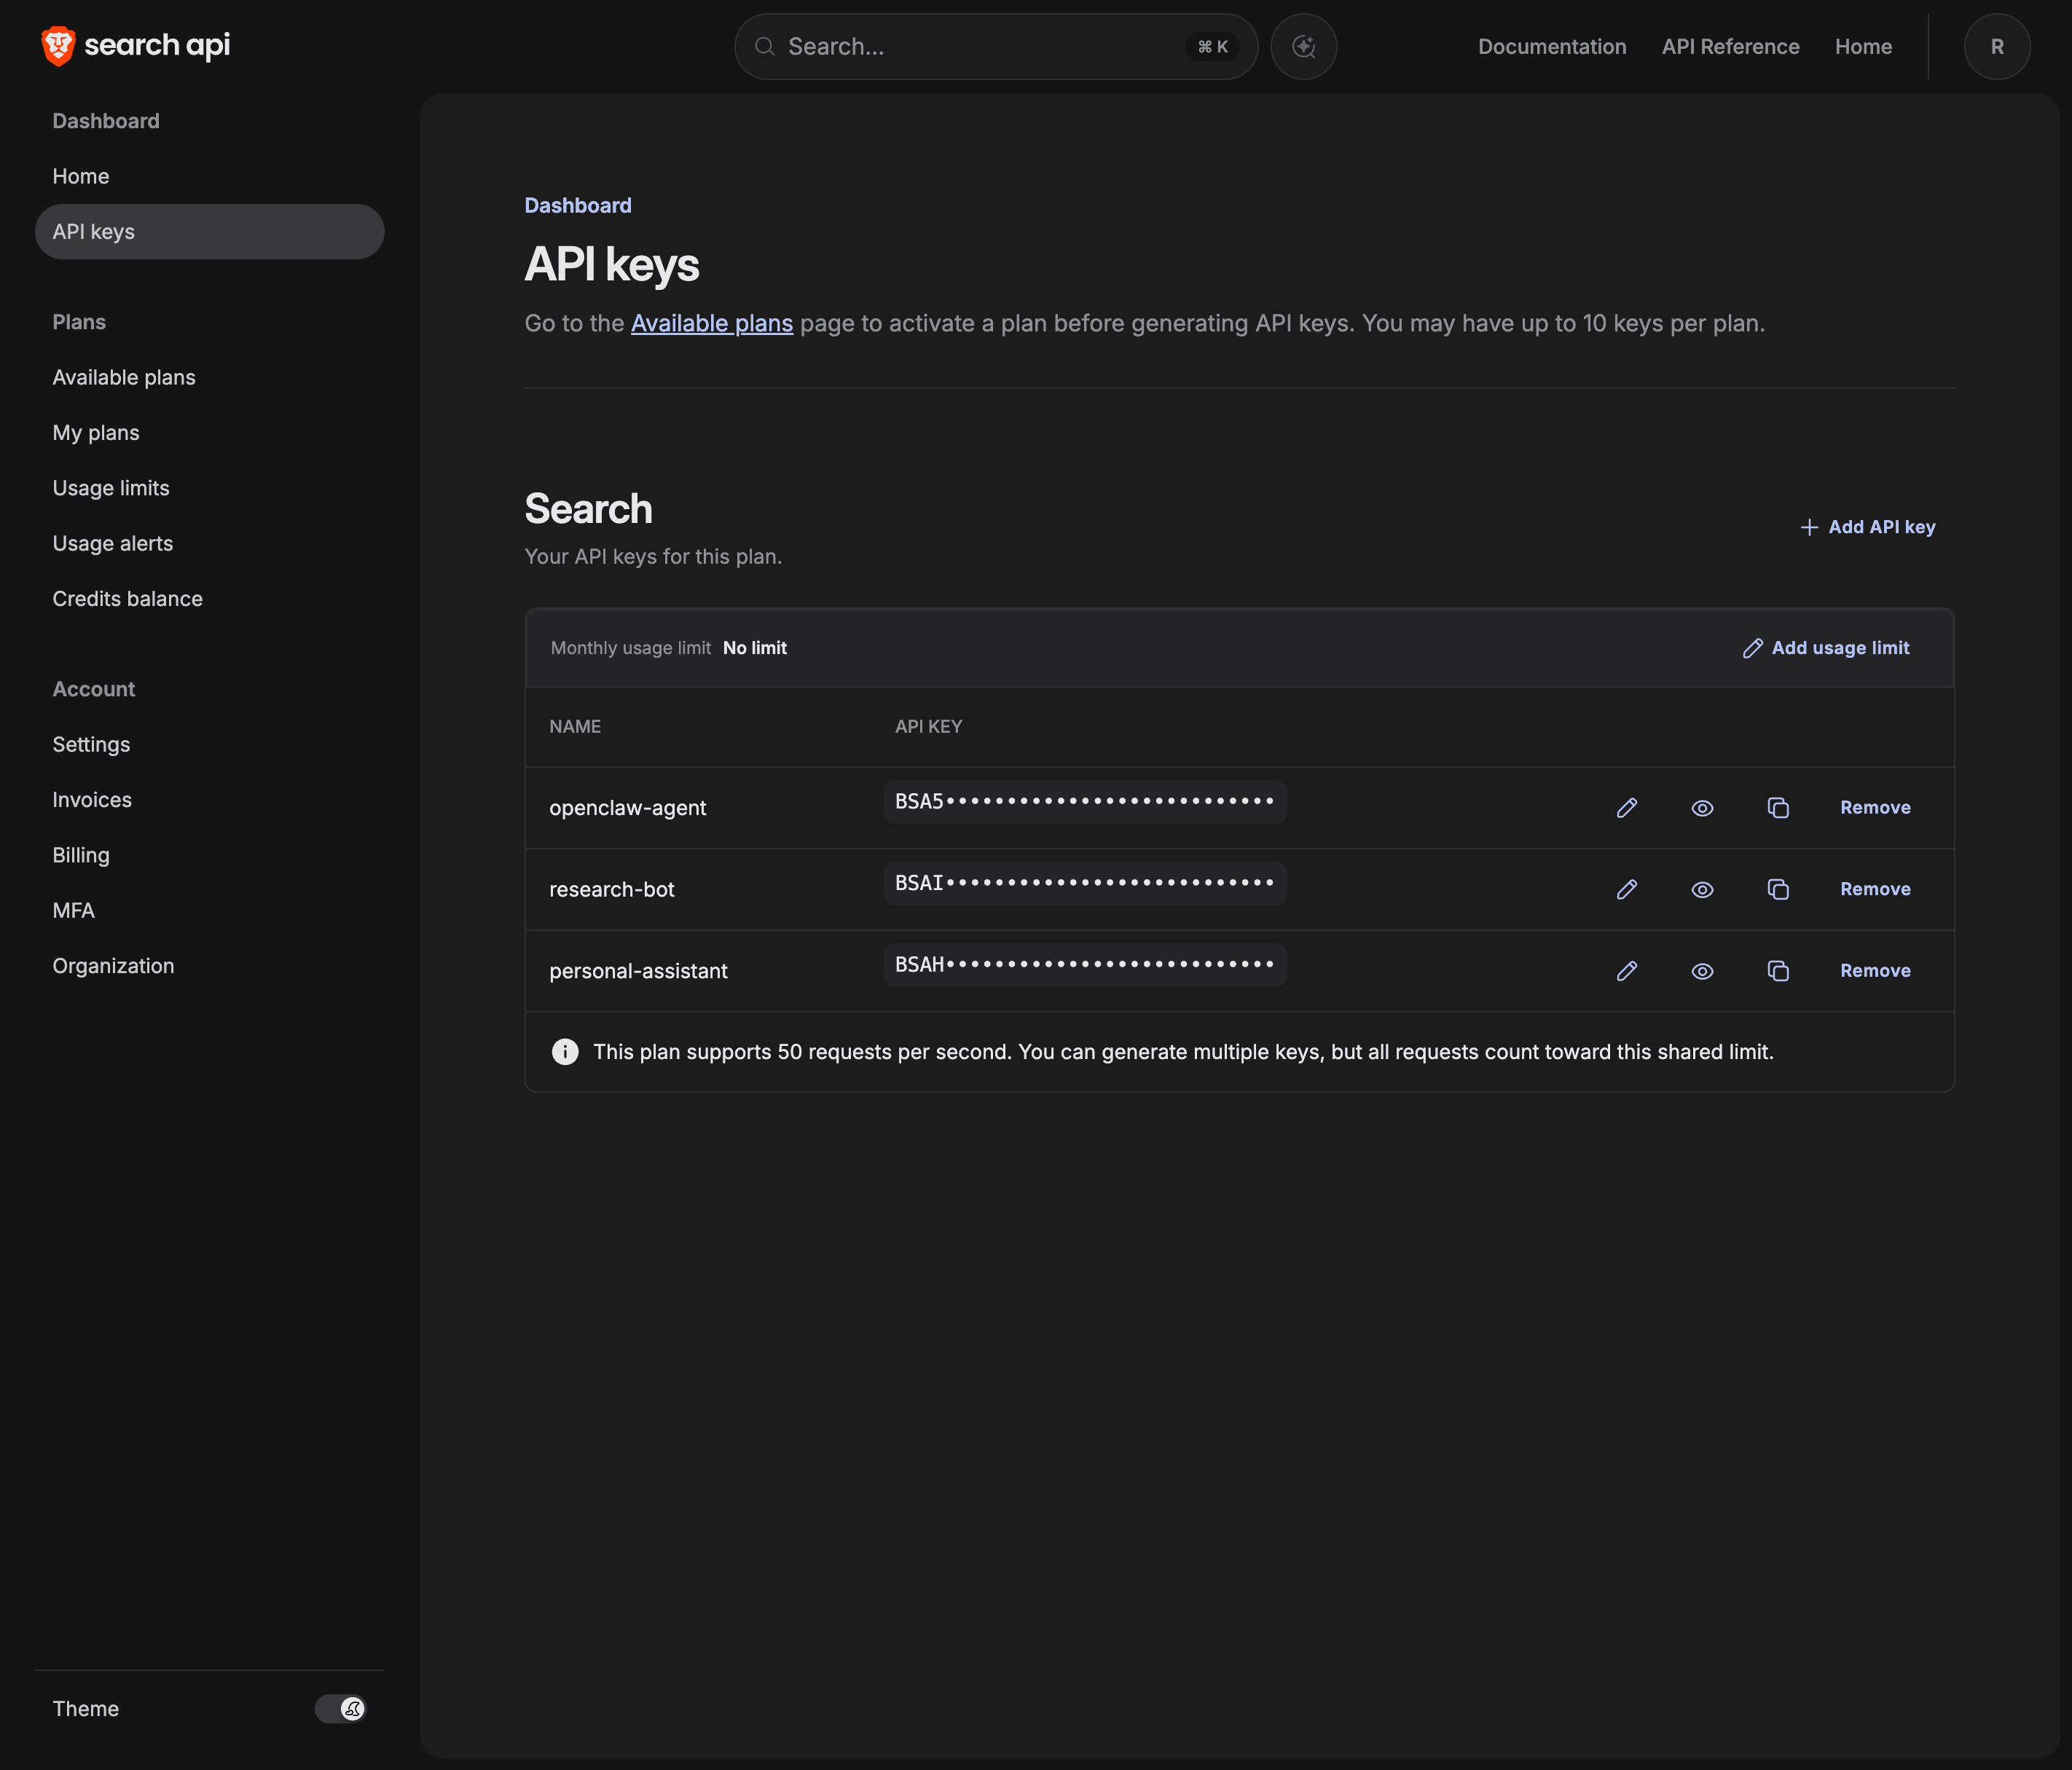Open the user avatar R menu

(1996, 46)
